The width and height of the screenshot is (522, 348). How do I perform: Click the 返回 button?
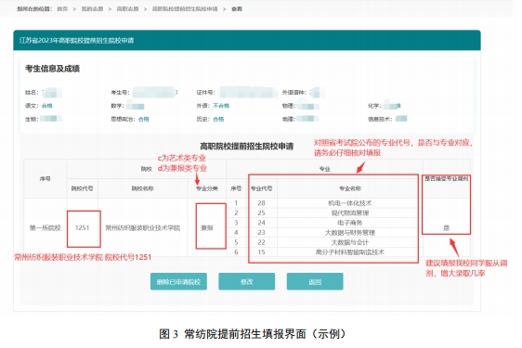click(315, 282)
